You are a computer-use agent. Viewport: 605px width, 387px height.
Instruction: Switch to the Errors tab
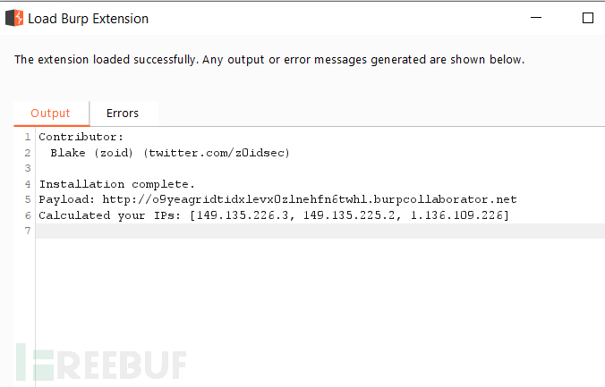point(123,114)
